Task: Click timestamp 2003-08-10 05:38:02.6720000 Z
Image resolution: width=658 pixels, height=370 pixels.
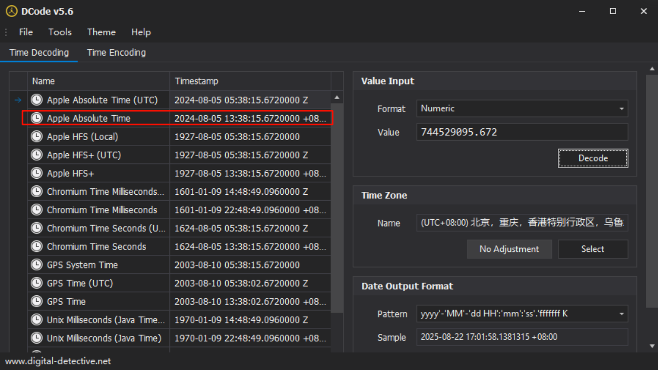Action: coord(241,283)
